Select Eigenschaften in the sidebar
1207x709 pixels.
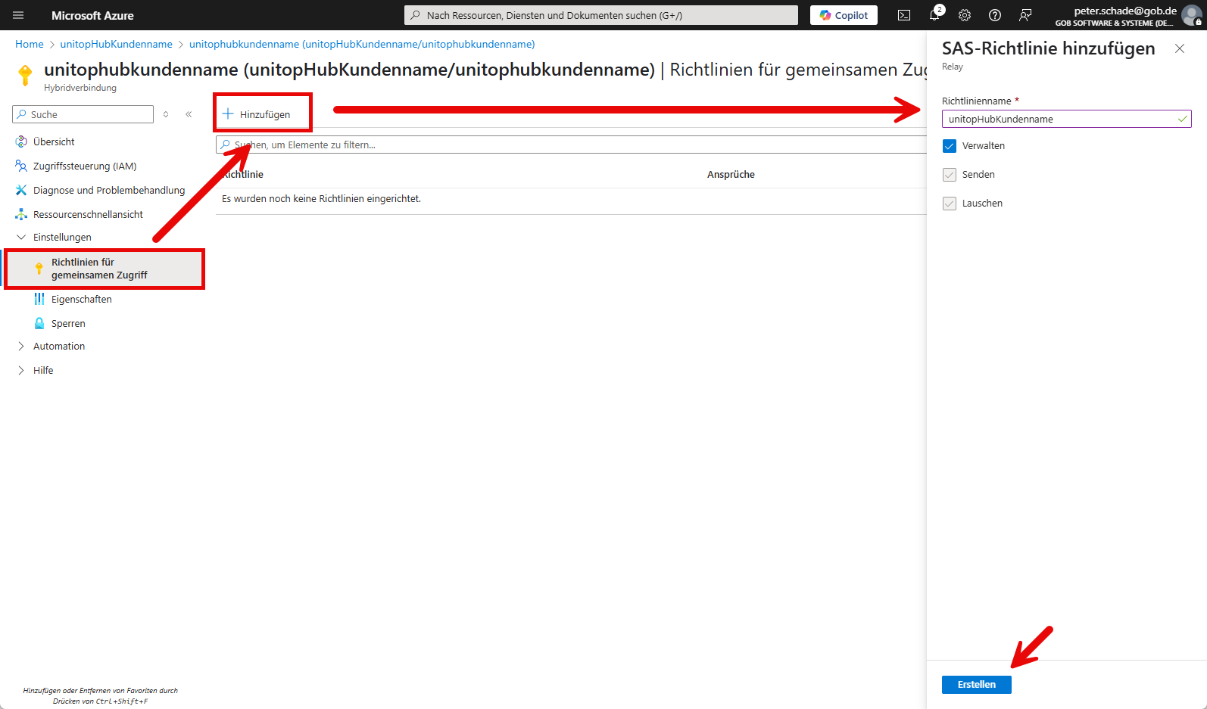point(82,299)
